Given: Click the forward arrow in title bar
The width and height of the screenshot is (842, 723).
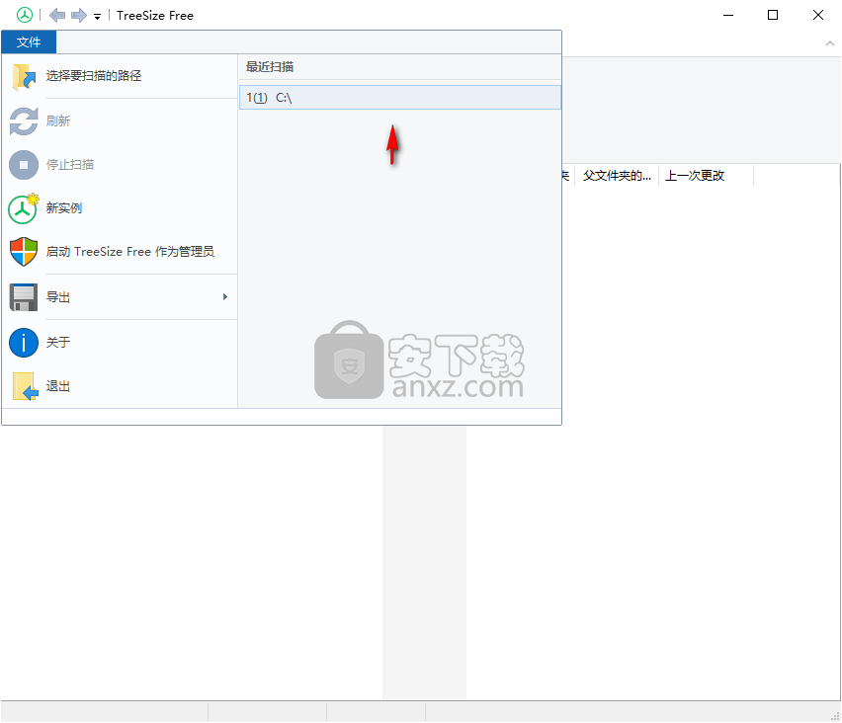Looking at the screenshot, I should tap(79, 15).
